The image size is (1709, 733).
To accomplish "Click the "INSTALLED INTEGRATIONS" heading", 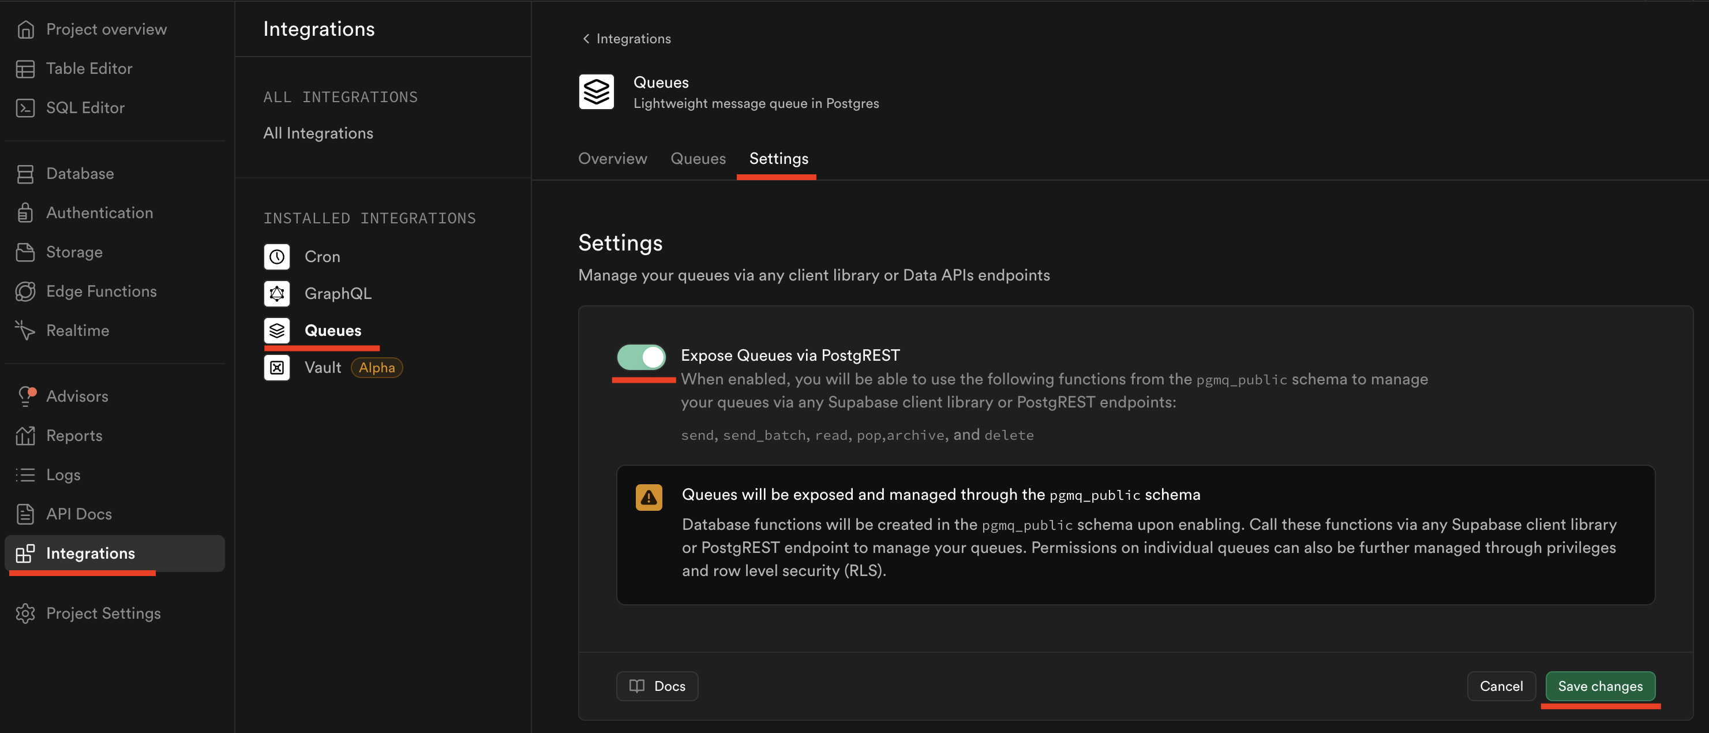I will tap(369, 218).
